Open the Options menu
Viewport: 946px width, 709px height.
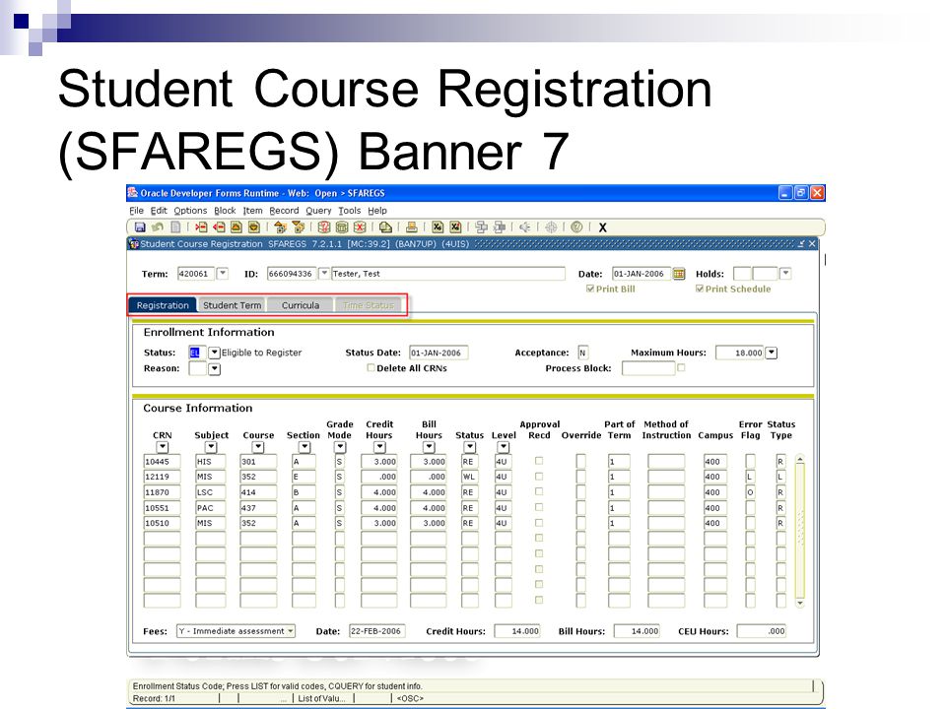(190, 211)
